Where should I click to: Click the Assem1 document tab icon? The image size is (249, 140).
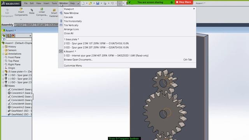click(x=4, y=30)
